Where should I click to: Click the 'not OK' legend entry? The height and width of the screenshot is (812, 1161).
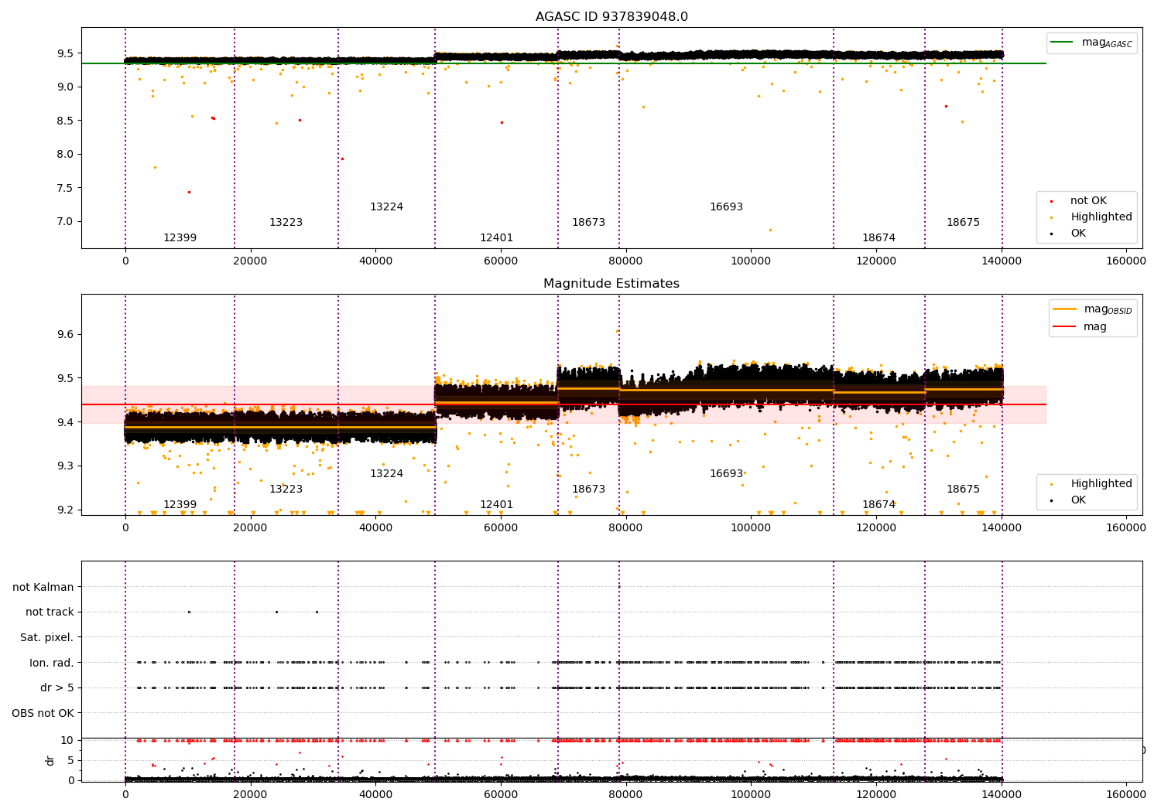click(x=1088, y=201)
